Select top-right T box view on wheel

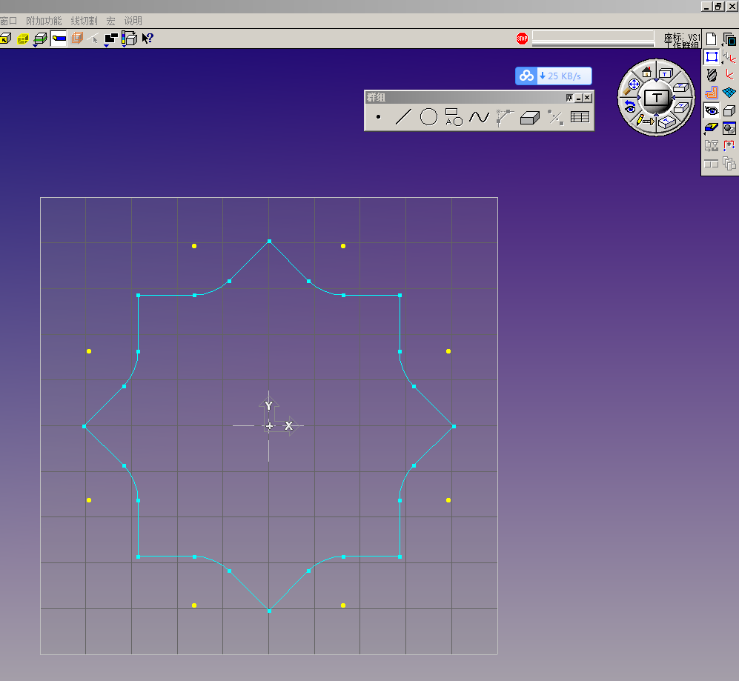point(666,73)
